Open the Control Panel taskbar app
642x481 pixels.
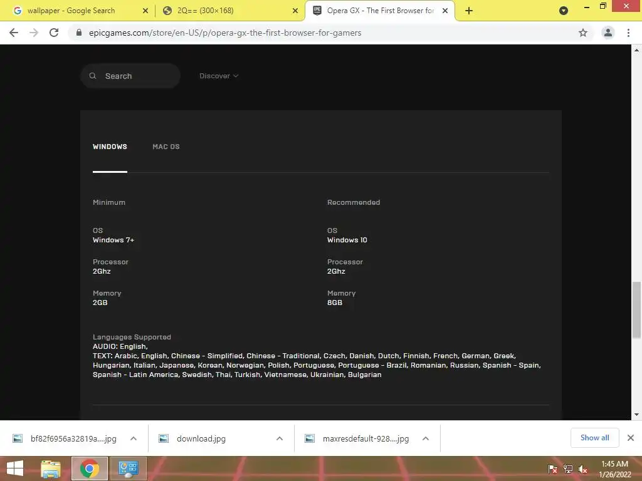[129, 468]
